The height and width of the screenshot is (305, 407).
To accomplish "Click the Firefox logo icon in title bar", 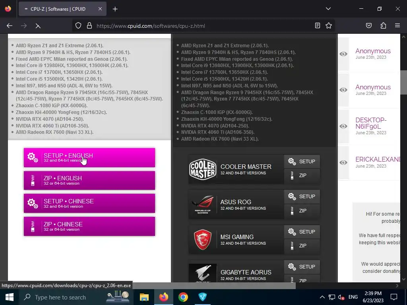I will click(x=8, y=9).
